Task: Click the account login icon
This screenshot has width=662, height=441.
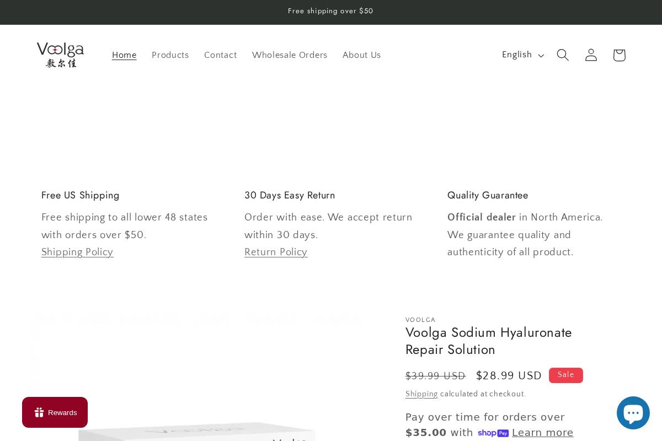Action: pyautogui.click(x=591, y=55)
